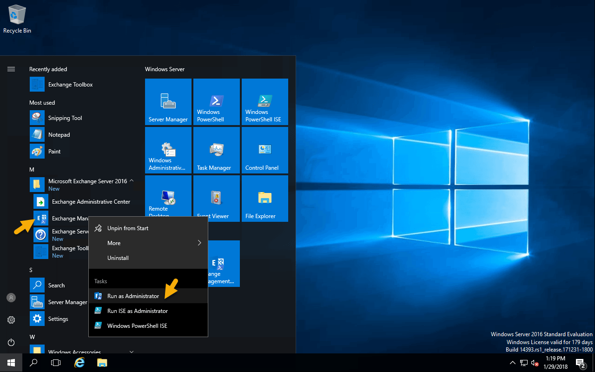Open the More submenu arrow
Viewport: 595px width, 372px height.
pos(199,243)
